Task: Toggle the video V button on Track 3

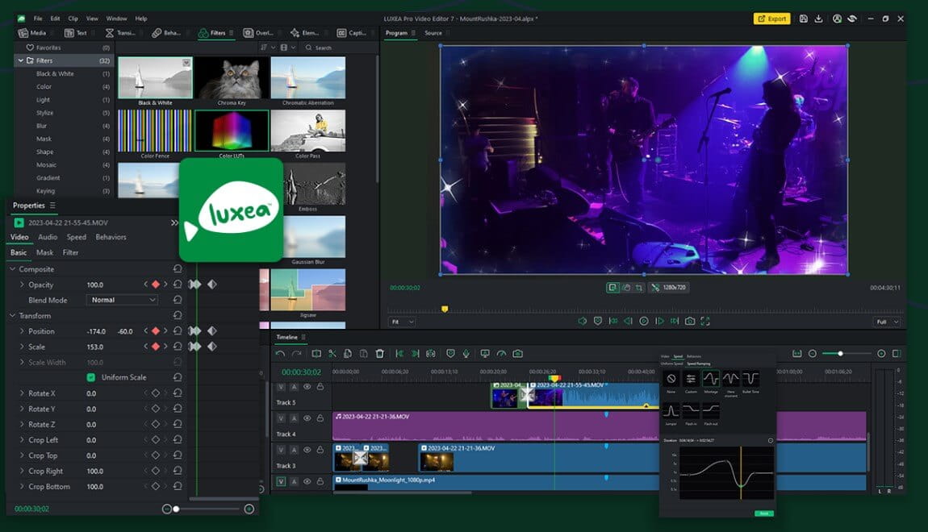Action: [281, 449]
